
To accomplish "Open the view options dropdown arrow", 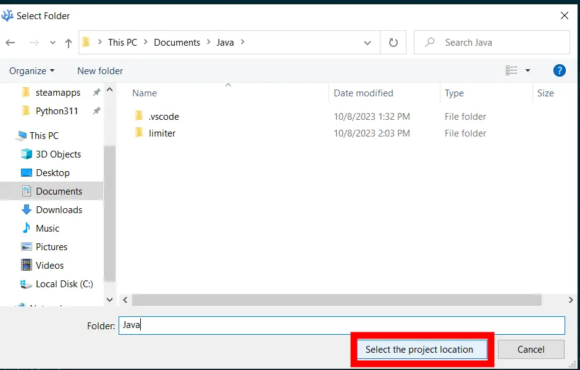I will 527,70.
